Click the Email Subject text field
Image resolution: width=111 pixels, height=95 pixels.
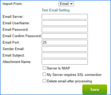coord(65,55)
